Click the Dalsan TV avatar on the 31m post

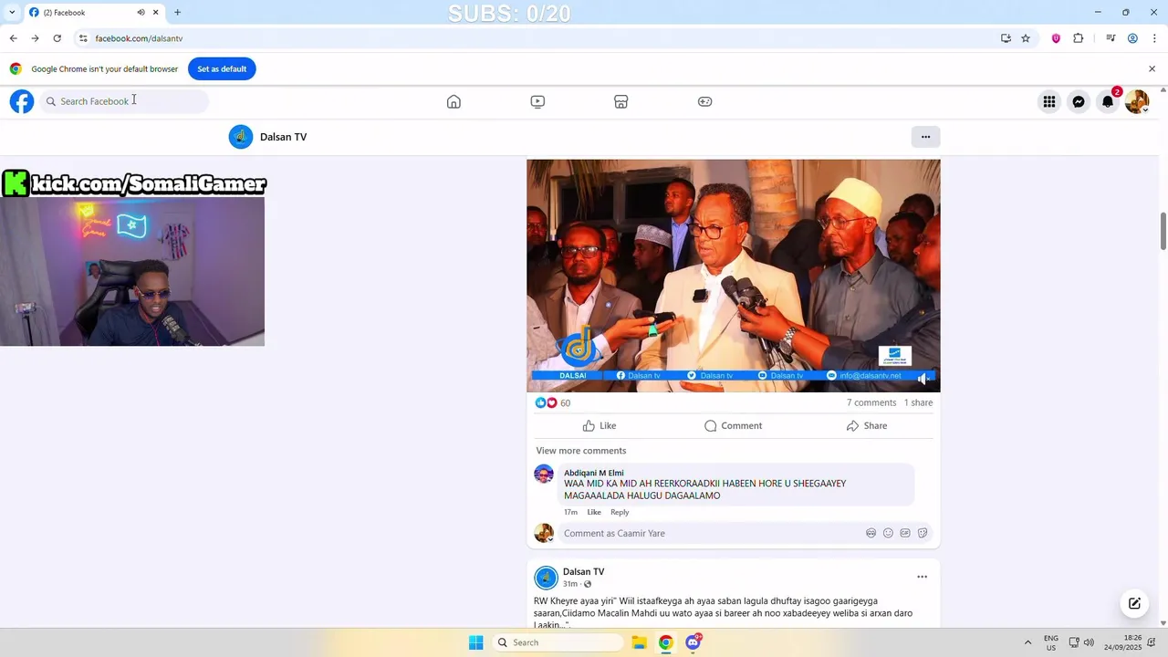pyautogui.click(x=546, y=578)
